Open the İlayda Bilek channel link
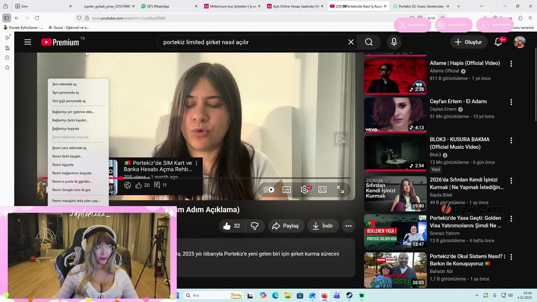Viewport: 537px width, 302px height. [441, 195]
